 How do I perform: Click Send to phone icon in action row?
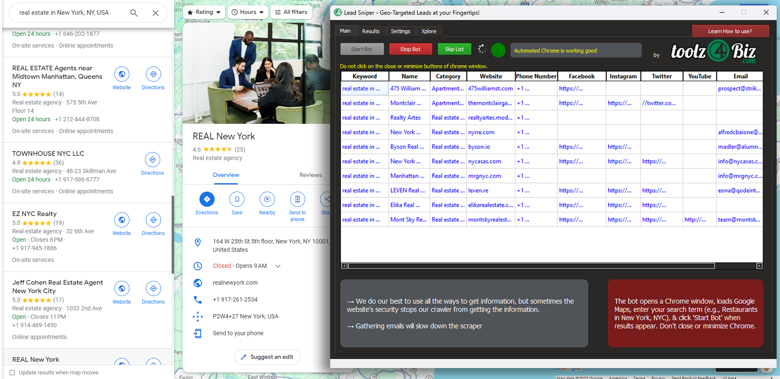pos(298,199)
